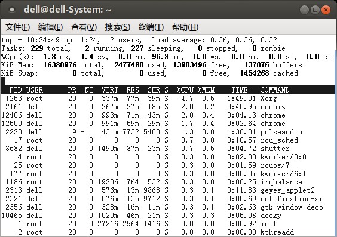337x237 pixels.
Task: Click the load average value 0.36, 0.36, 0.32
Action: (244, 40)
